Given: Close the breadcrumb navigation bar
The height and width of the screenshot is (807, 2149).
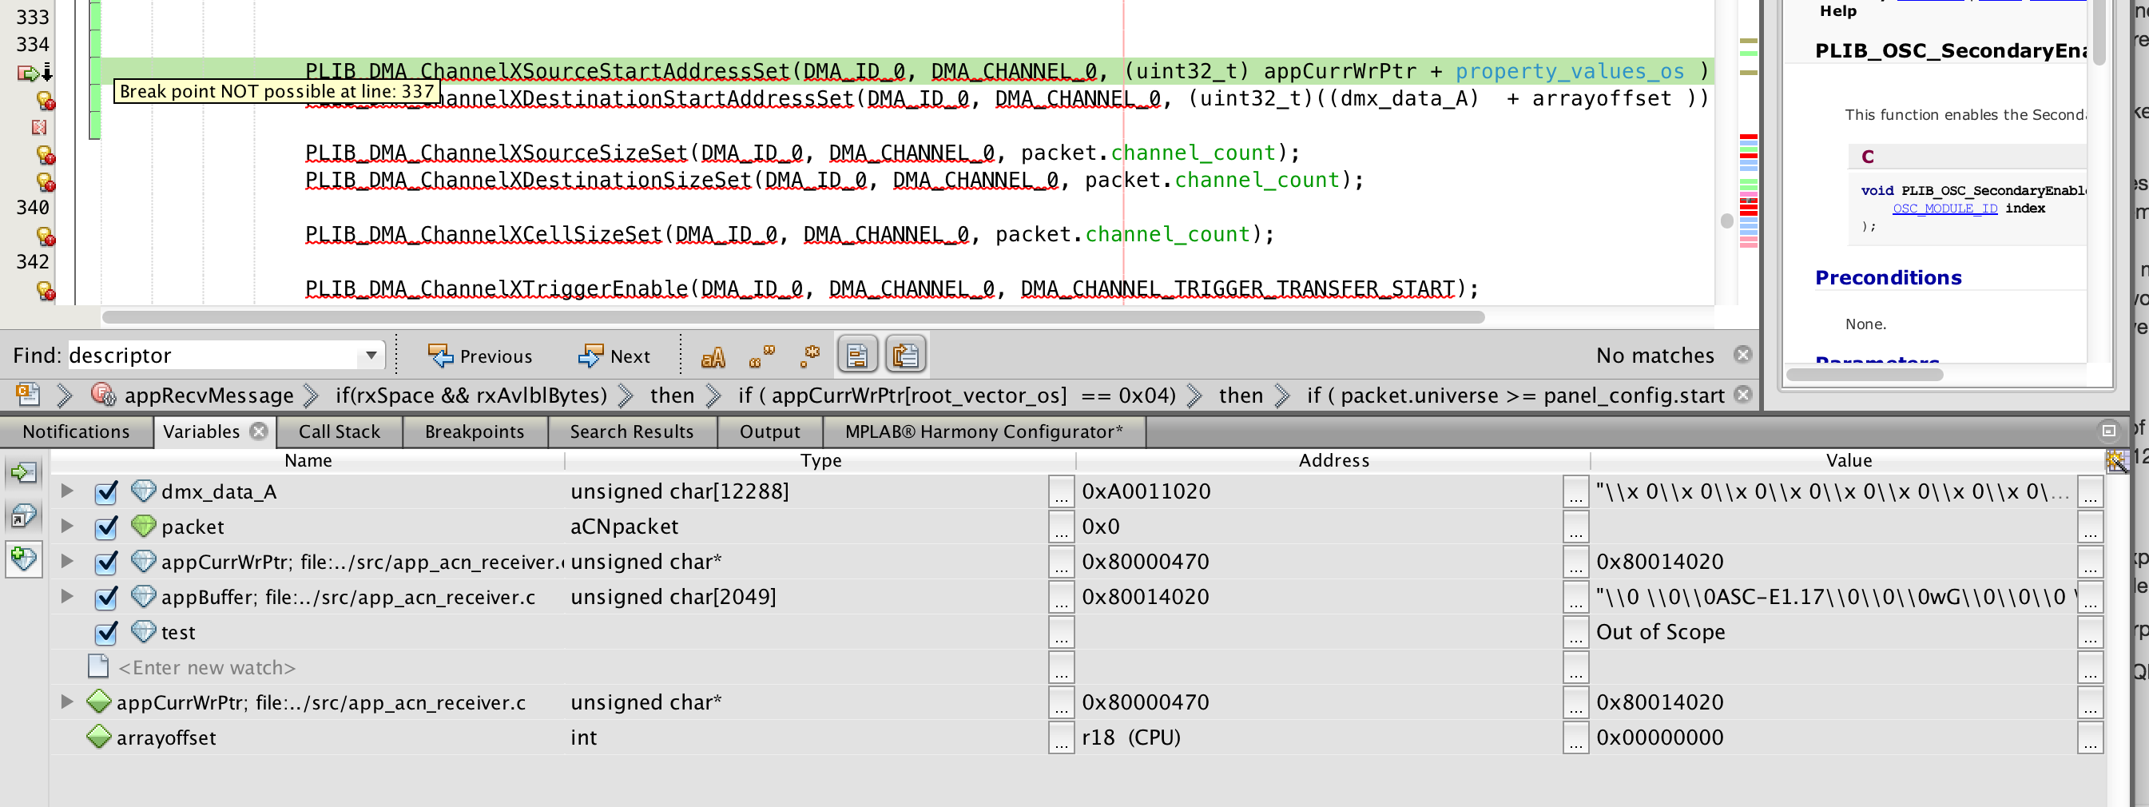Looking at the screenshot, I should pyautogui.click(x=1742, y=394).
